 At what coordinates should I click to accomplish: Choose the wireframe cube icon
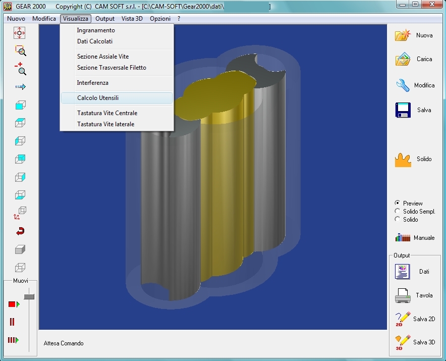(x=20, y=267)
